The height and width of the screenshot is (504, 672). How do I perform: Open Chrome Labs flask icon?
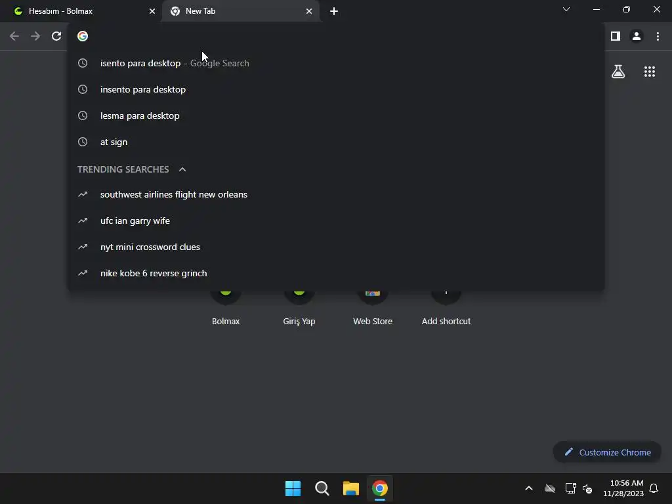(618, 72)
